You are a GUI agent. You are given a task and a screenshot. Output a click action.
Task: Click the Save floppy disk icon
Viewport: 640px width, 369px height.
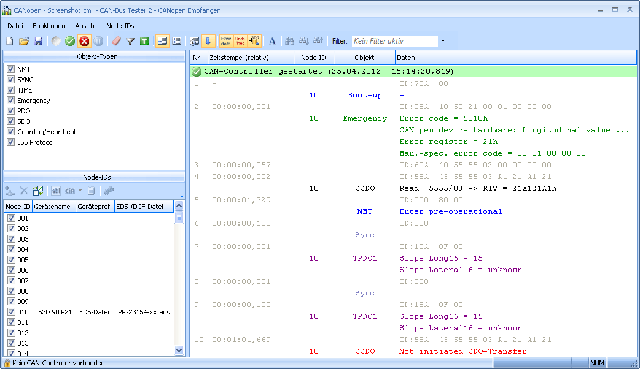click(x=38, y=41)
